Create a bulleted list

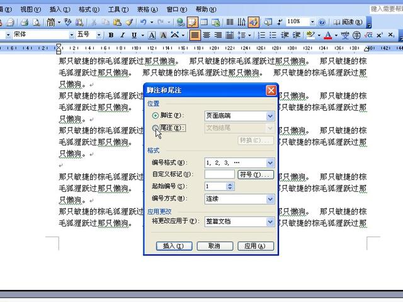[273, 35]
